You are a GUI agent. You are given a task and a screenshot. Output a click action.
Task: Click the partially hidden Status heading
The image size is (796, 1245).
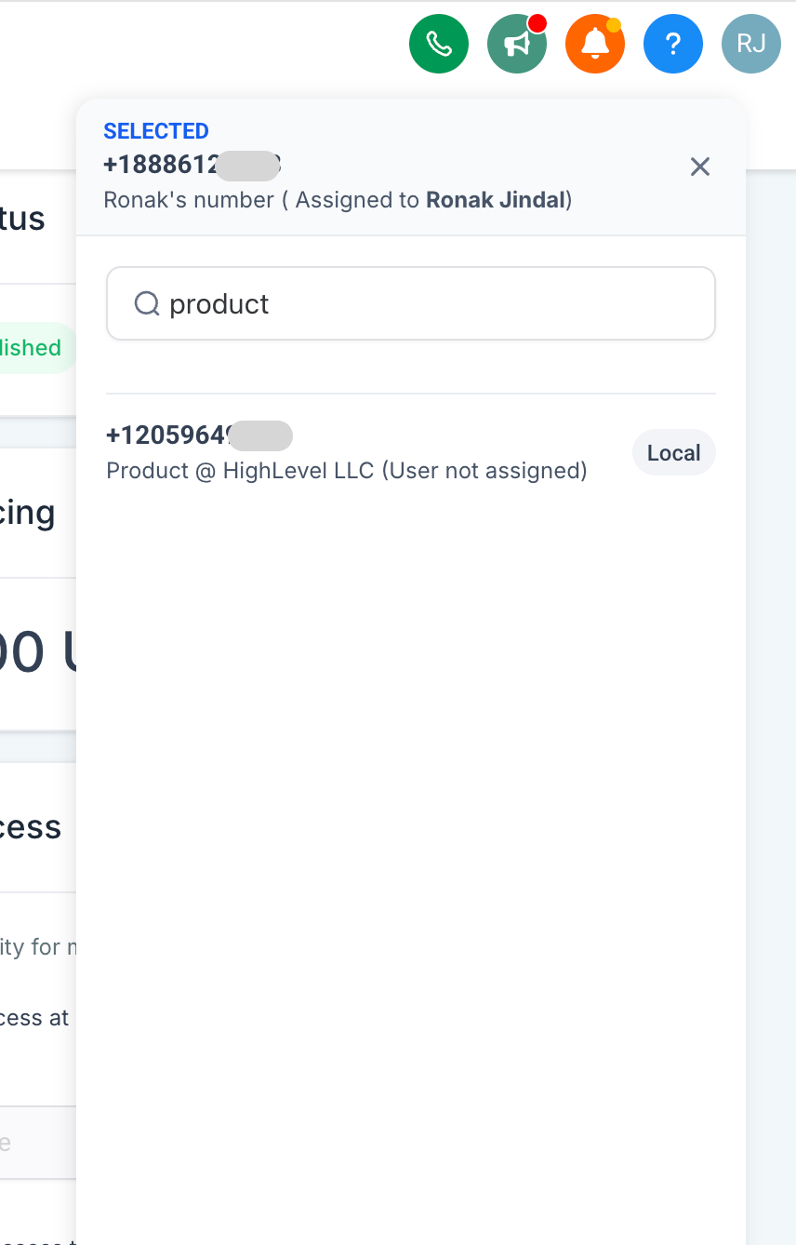point(22,219)
